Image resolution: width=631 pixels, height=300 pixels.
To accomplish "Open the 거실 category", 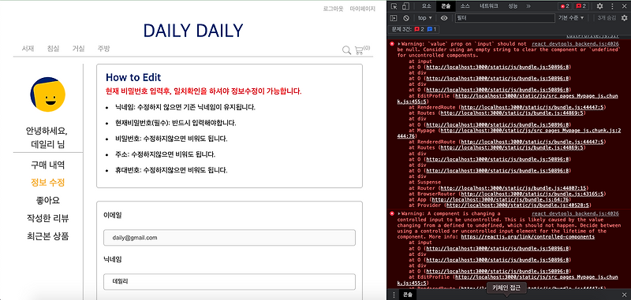I will [78, 49].
